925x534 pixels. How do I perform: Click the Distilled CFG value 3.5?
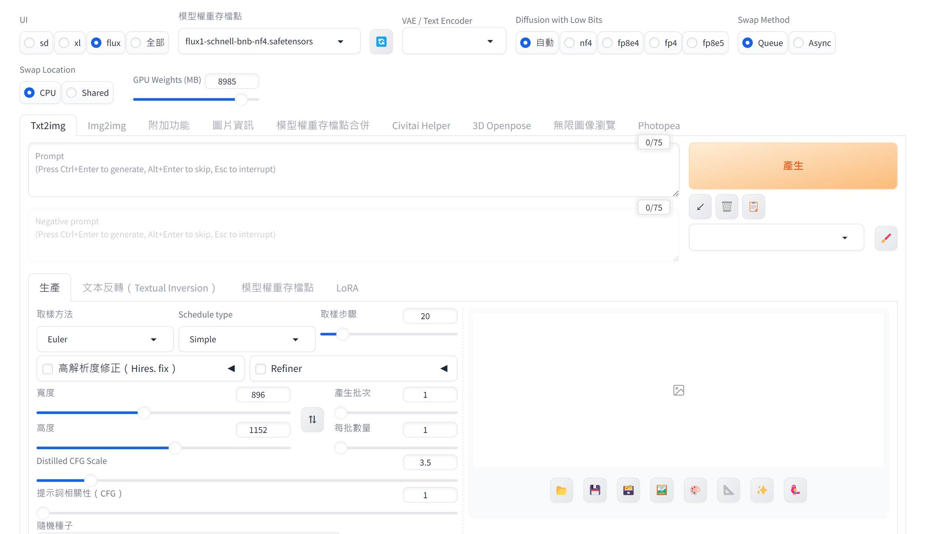tap(430, 462)
